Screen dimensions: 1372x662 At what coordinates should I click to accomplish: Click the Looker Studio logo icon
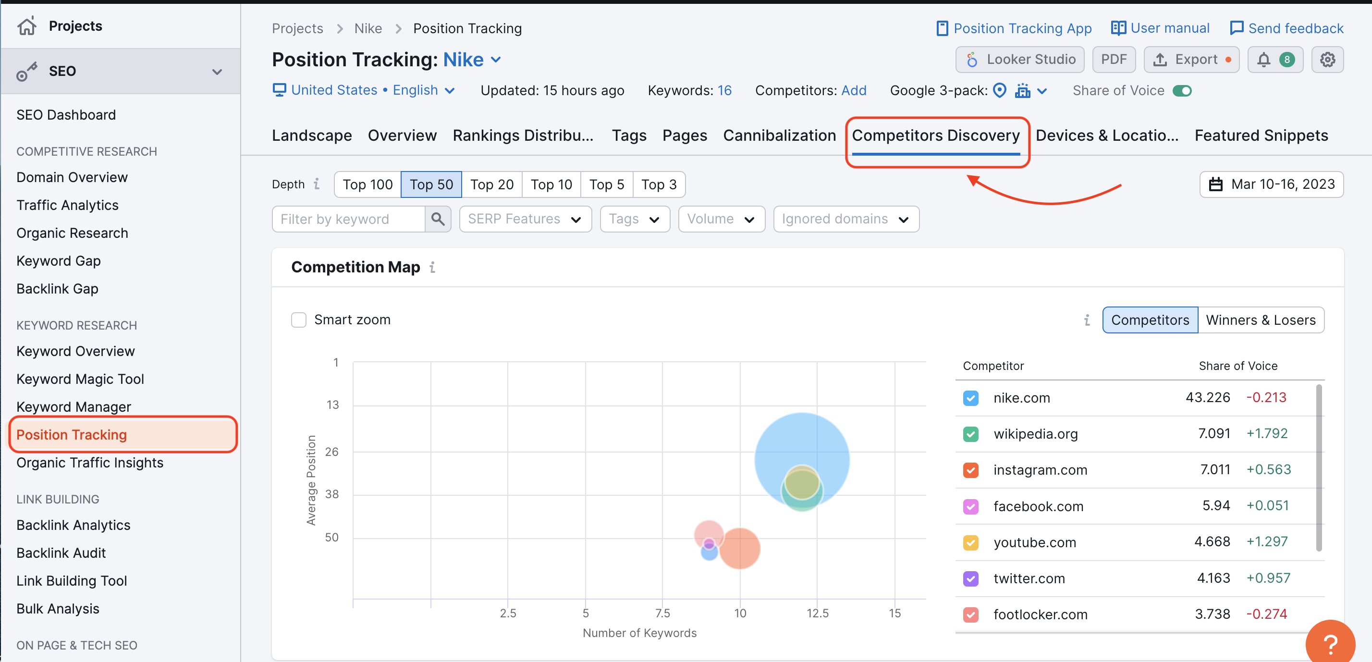click(971, 59)
